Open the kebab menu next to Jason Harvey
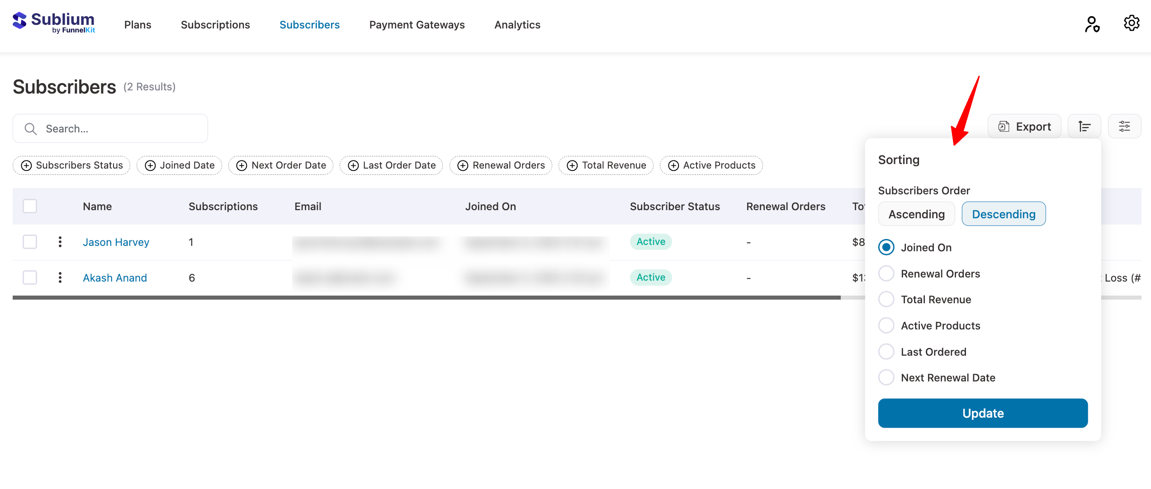 coord(60,242)
